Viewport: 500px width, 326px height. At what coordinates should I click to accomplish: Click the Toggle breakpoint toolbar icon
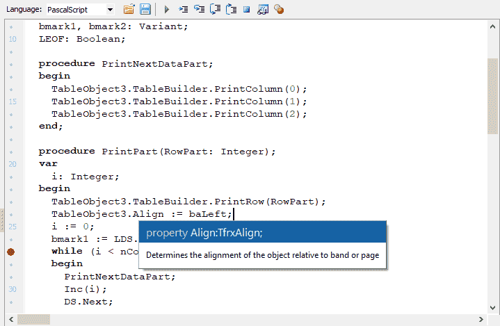(279, 9)
